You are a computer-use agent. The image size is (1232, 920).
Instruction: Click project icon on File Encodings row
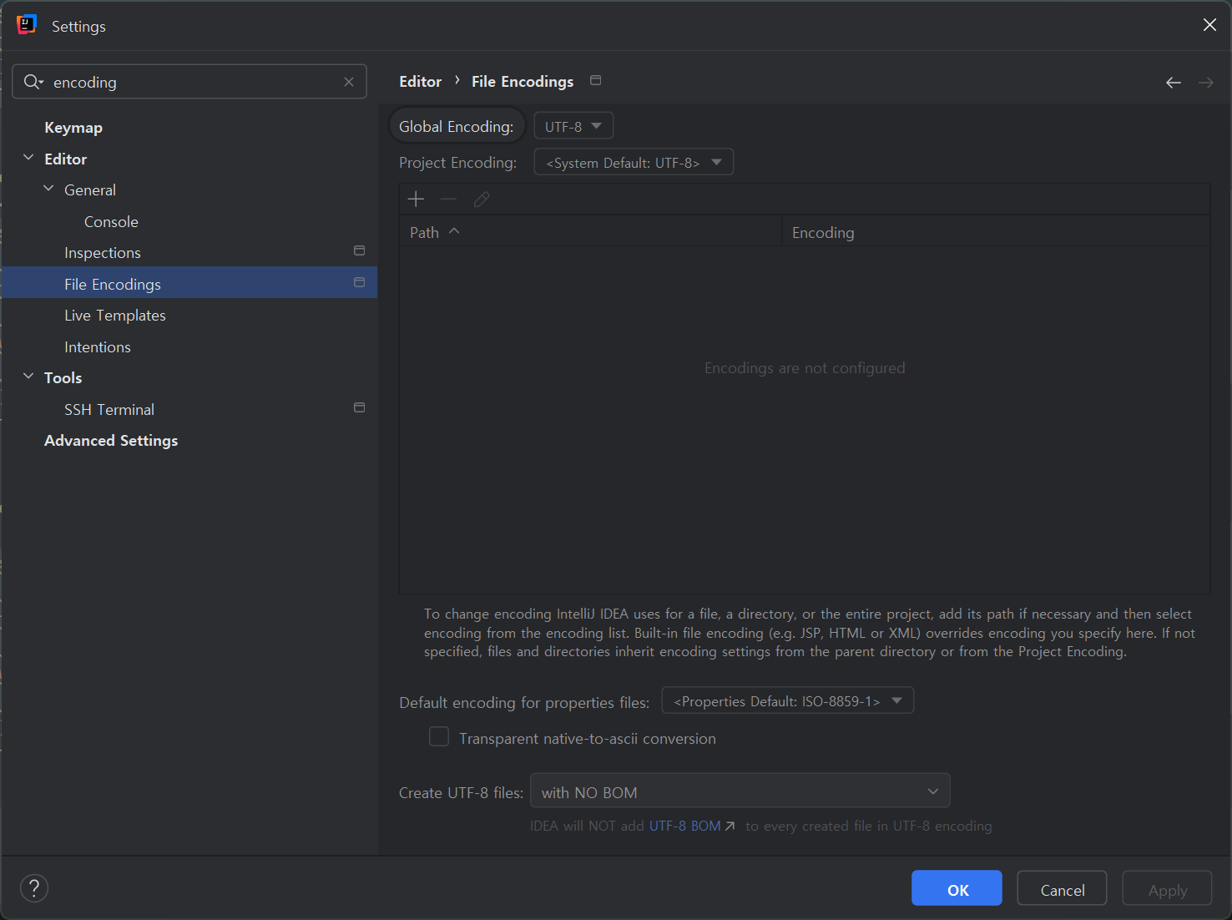coord(360,282)
